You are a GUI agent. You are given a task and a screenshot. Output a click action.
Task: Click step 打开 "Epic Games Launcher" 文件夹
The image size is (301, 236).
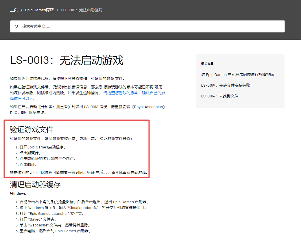point(52,213)
